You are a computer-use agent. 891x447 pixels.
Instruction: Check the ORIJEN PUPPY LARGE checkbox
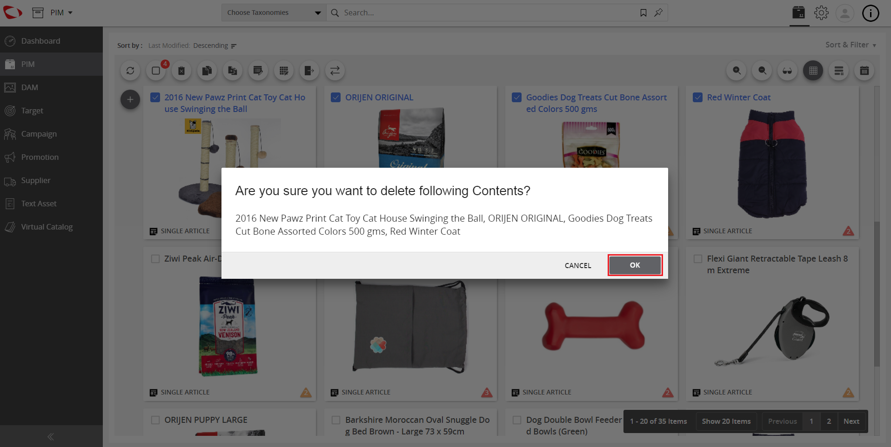click(155, 420)
